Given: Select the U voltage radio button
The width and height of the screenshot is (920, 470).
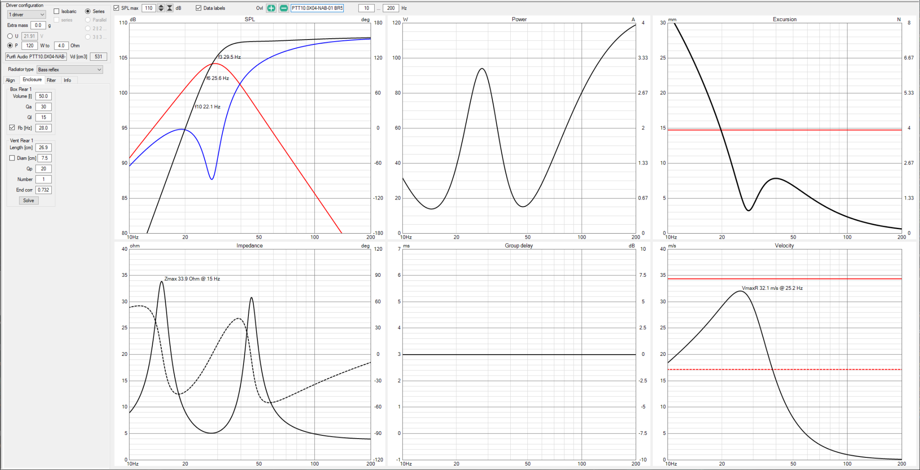Looking at the screenshot, I should coord(10,36).
